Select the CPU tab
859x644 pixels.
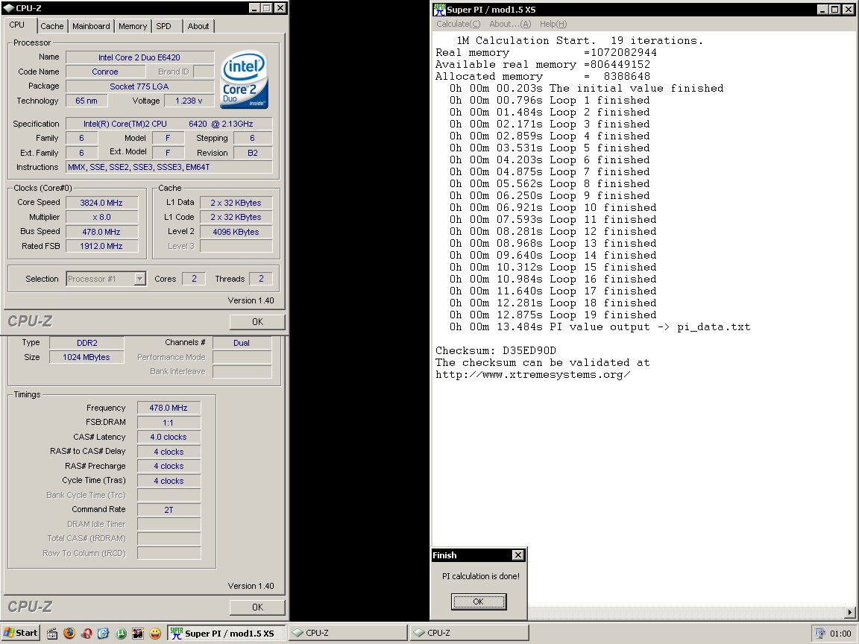click(17, 25)
